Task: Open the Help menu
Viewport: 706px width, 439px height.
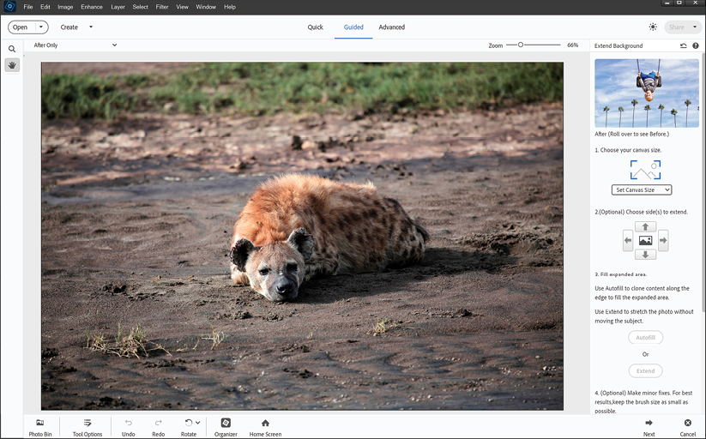Action: click(x=230, y=7)
